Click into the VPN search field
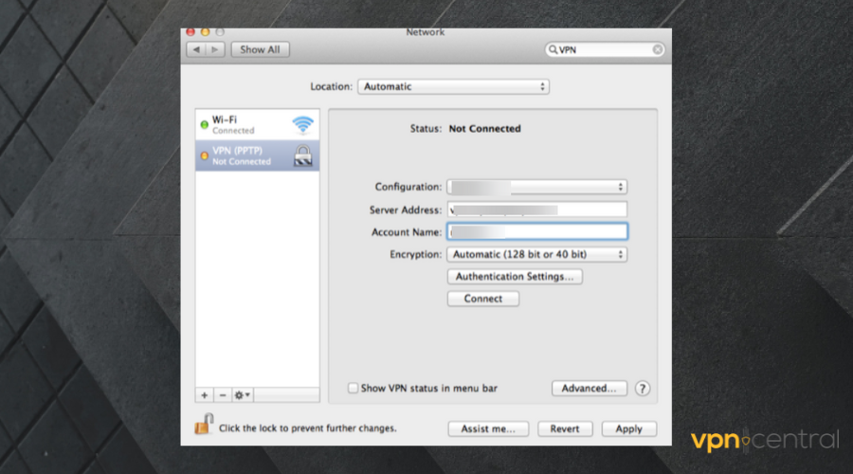Viewport: 853px width, 474px height. click(604, 49)
